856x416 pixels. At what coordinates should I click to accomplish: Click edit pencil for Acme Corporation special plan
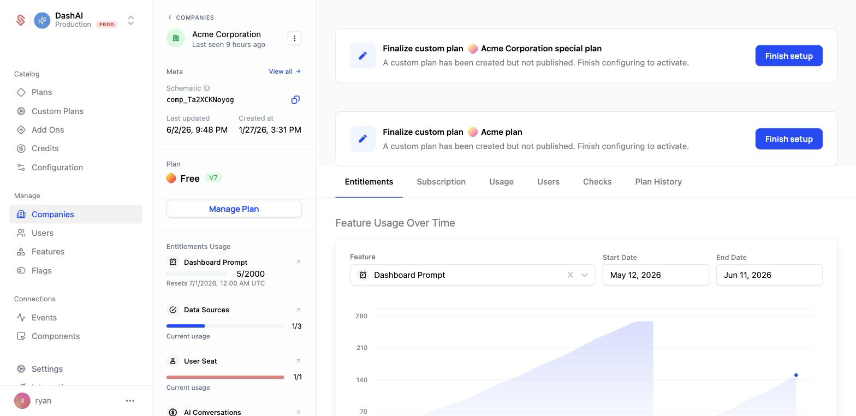tap(363, 56)
